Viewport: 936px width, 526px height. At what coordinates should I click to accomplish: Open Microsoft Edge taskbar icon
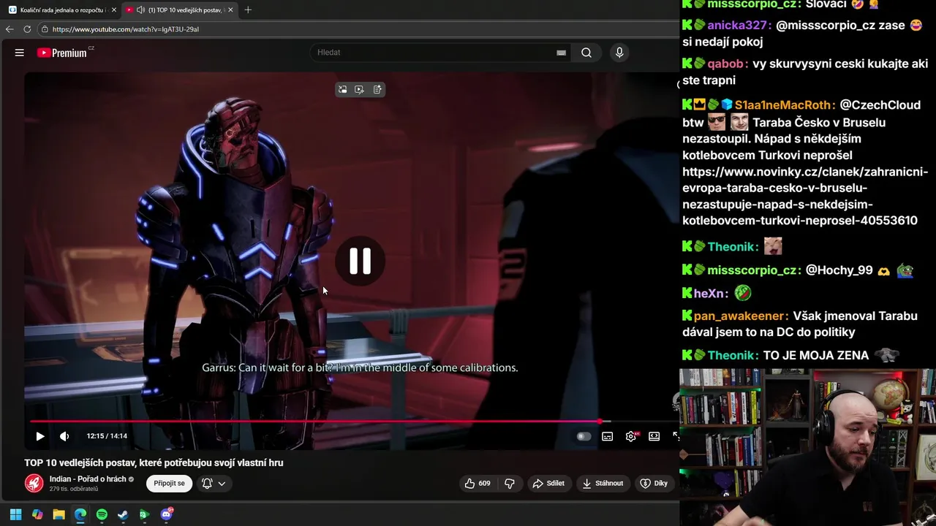tap(80, 514)
